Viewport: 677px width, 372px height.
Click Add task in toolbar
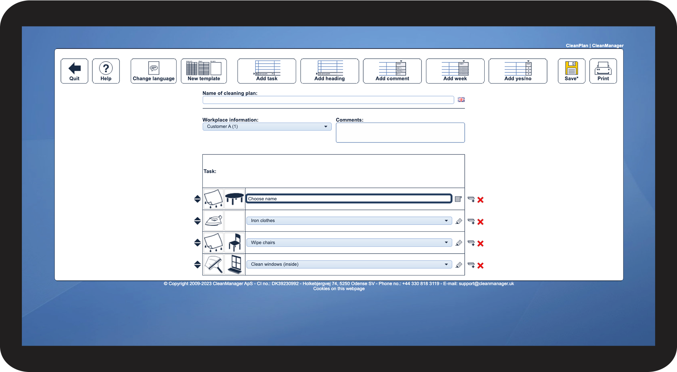pos(267,71)
